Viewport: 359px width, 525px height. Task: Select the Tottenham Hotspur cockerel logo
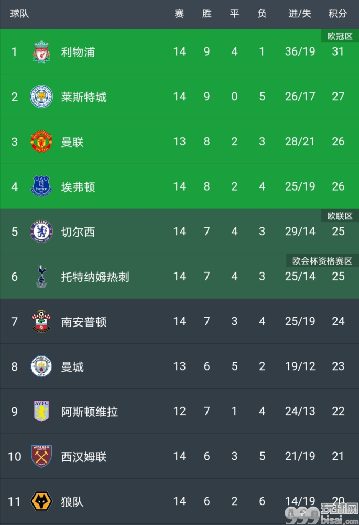point(41,277)
